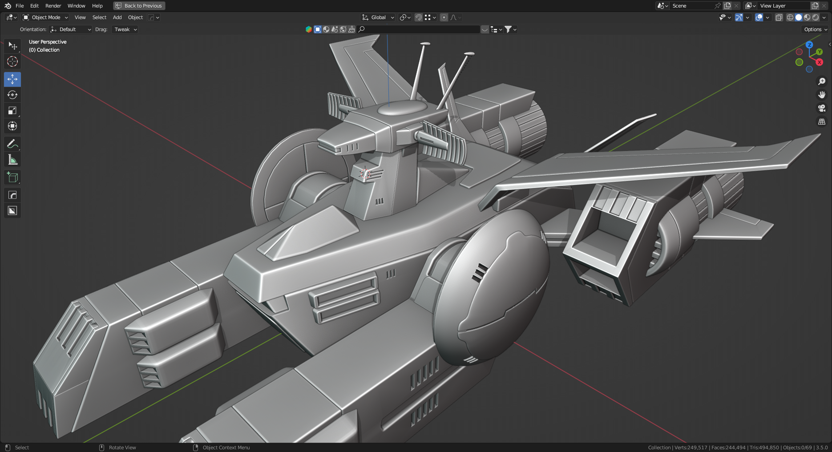Toggle X-ray mode
The width and height of the screenshot is (832, 452).
coord(779,17)
